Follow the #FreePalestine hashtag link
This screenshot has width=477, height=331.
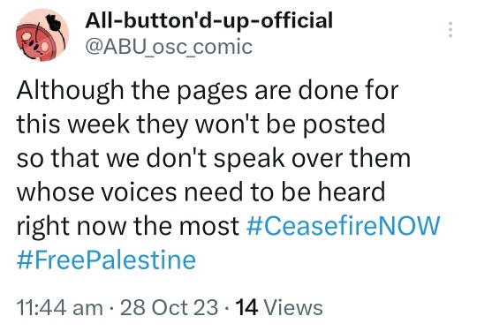pos(106,260)
